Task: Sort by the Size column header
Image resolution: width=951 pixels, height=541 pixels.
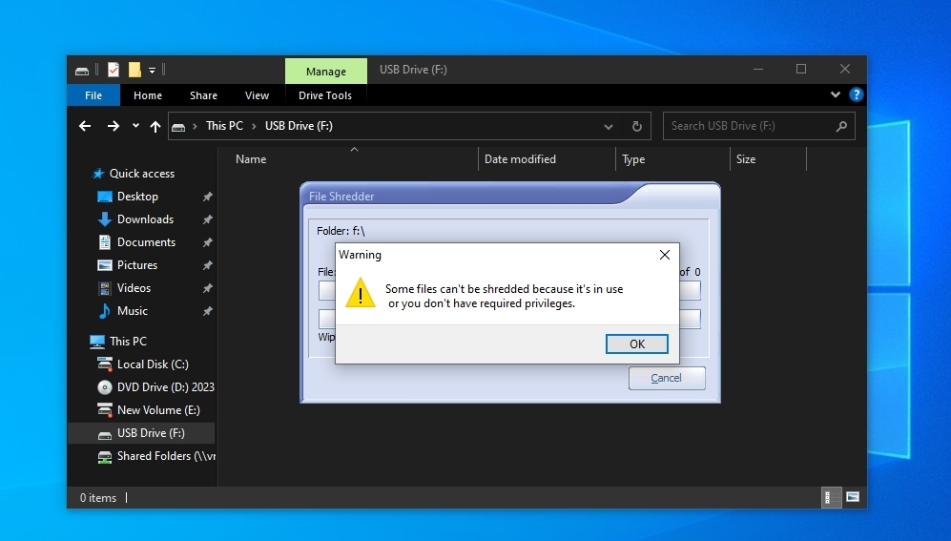Action: (745, 159)
